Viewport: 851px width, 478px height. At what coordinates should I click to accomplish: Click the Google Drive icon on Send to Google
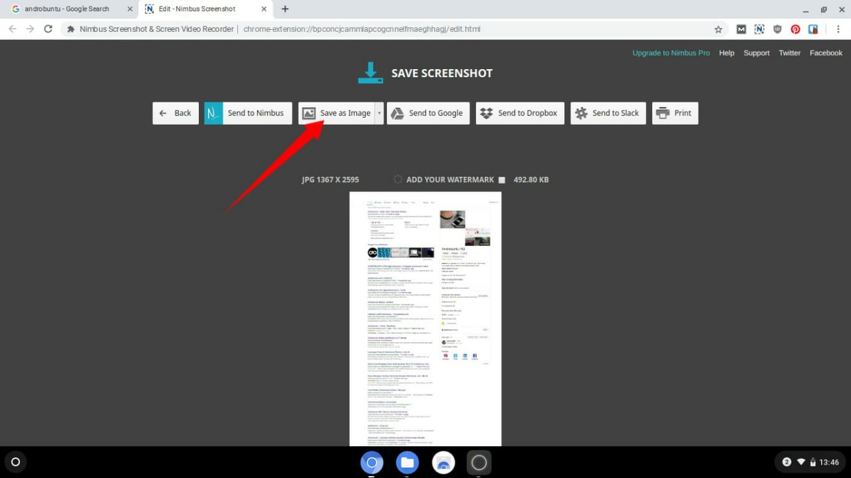398,113
